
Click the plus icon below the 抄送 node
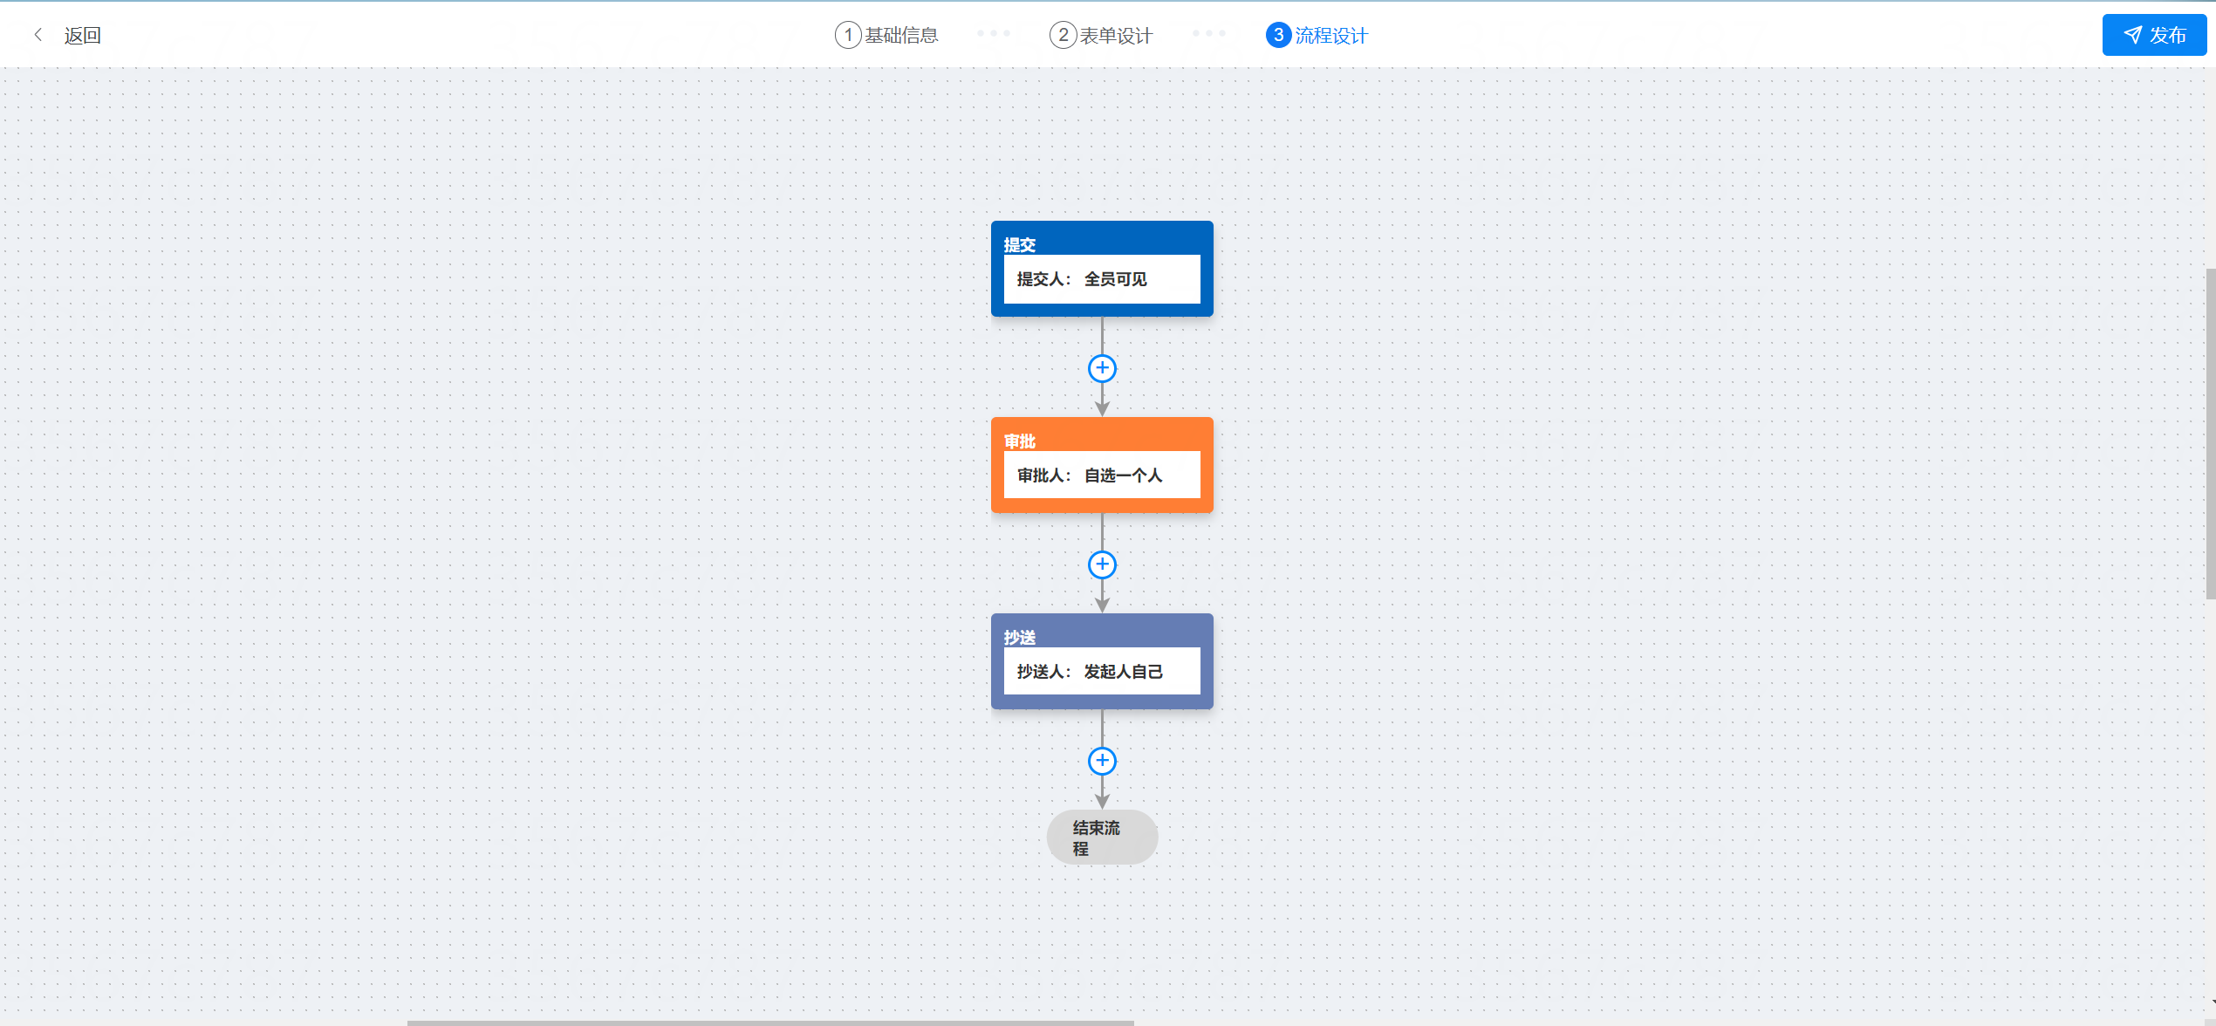coord(1102,761)
